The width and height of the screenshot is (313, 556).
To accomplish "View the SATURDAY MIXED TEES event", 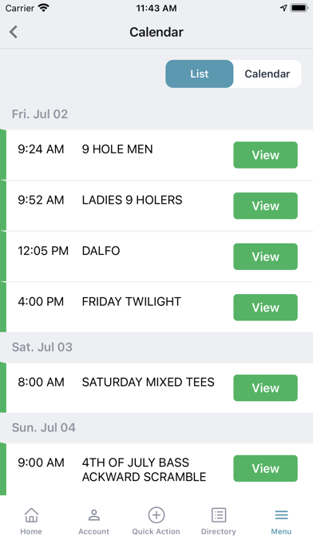I will [266, 388].
